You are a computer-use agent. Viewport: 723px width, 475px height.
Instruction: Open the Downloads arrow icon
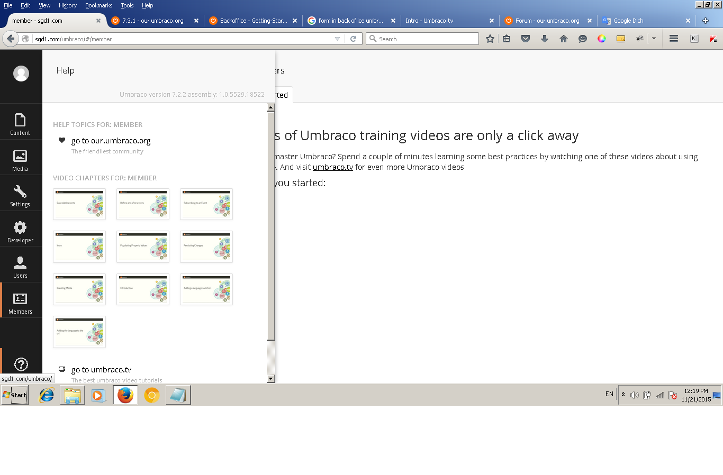coord(545,39)
